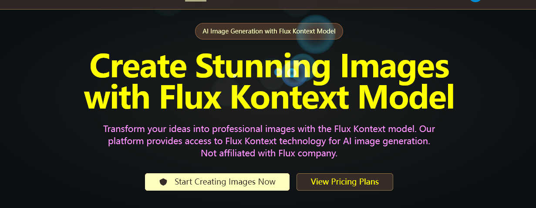Click the 'with Flux Kontext Model' headline line

click(x=269, y=96)
